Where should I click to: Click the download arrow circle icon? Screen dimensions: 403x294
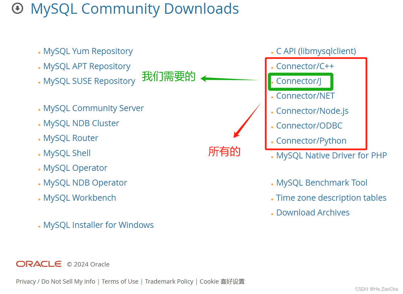point(17,8)
